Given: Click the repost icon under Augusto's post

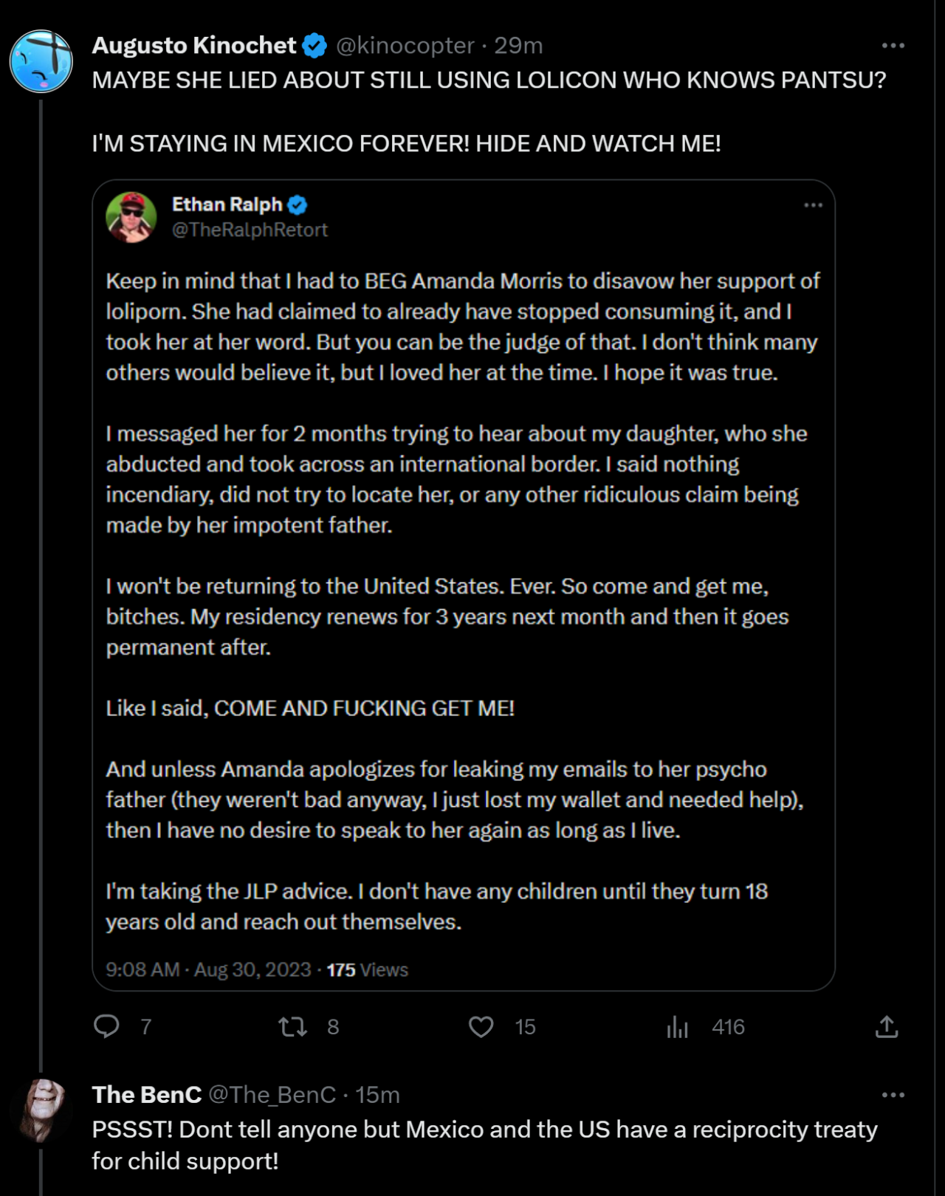Looking at the screenshot, I should [x=293, y=1026].
